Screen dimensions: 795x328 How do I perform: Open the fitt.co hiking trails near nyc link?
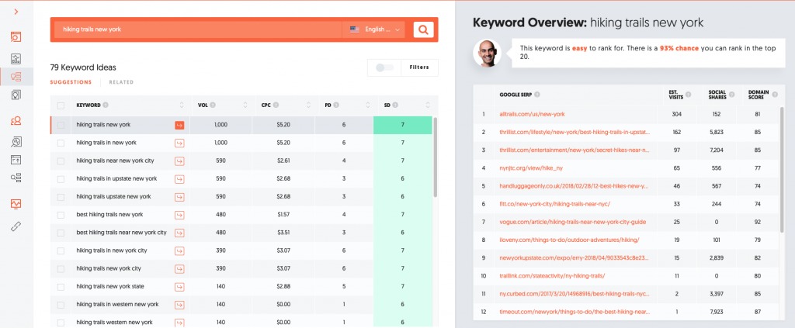tap(554, 204)
